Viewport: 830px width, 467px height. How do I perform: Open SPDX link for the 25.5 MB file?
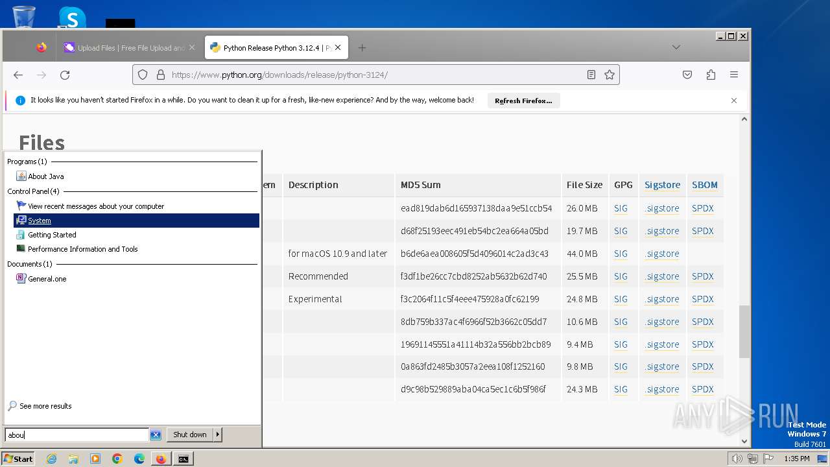702,276
